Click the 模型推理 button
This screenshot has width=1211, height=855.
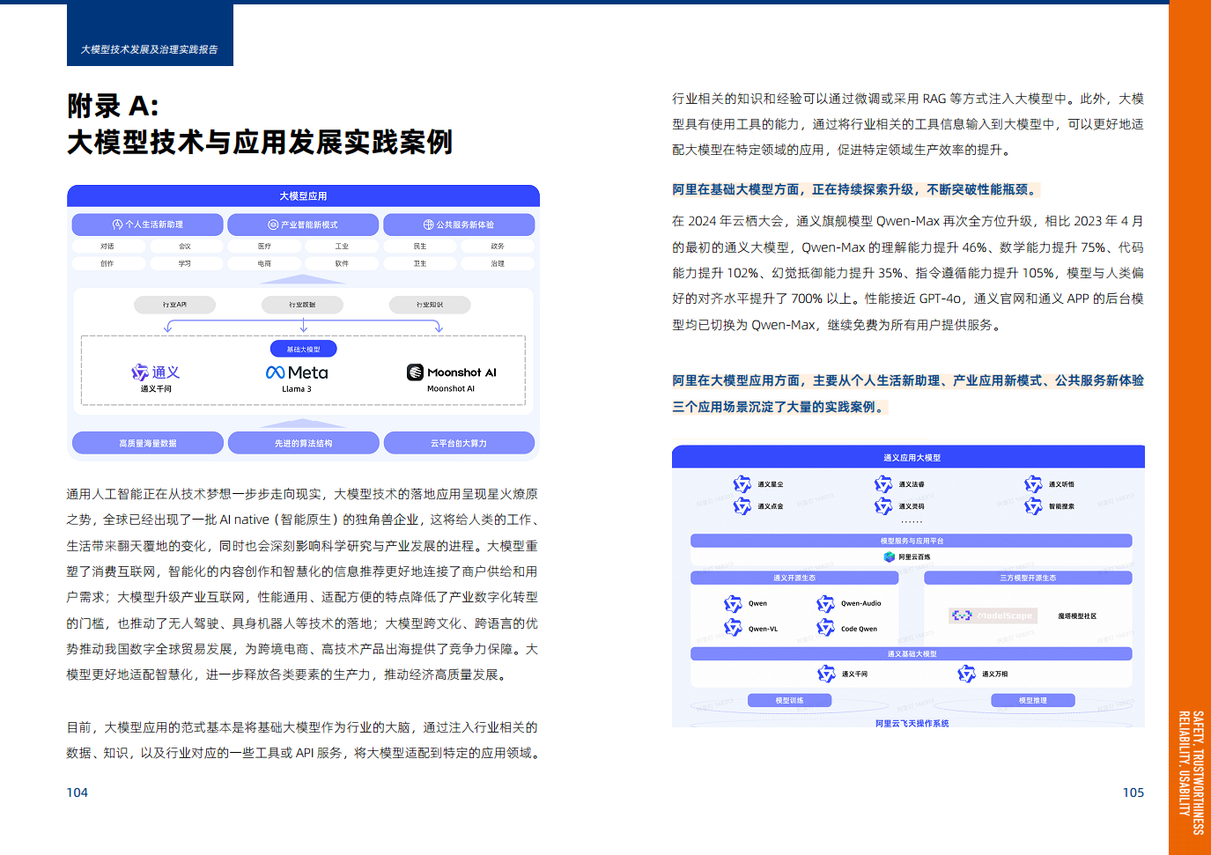click(x=1033, y=700)
